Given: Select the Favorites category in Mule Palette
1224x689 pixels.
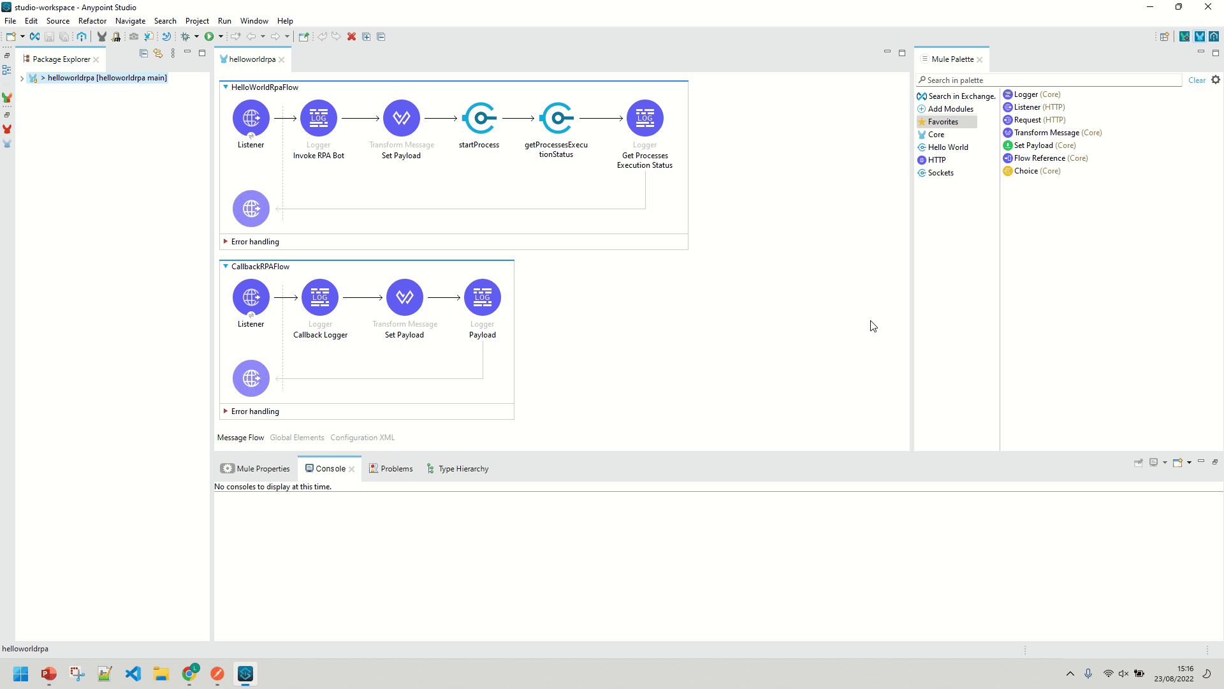Looking at the screenshot, I should (943, 121).
